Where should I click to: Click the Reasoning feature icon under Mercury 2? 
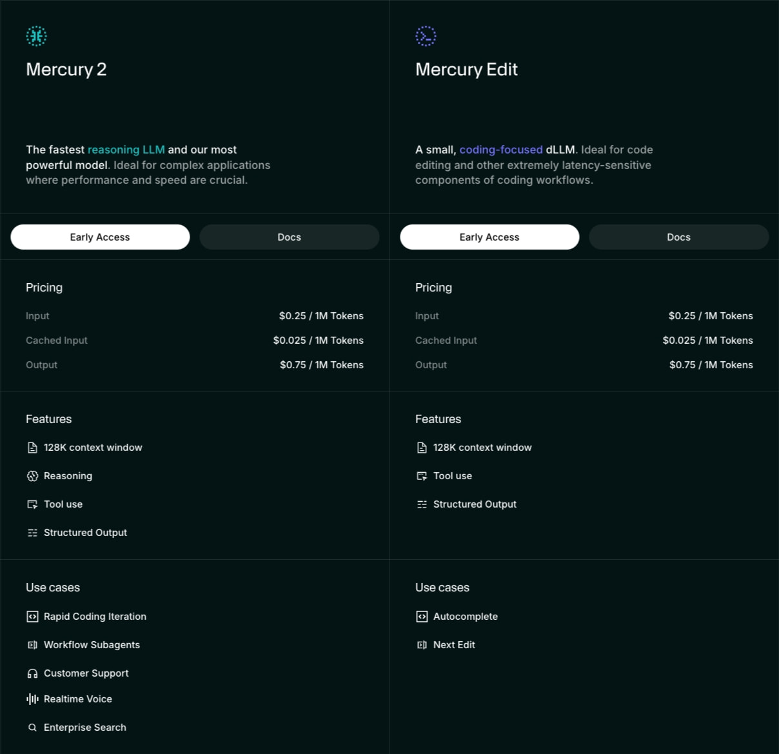coord(32,476)
